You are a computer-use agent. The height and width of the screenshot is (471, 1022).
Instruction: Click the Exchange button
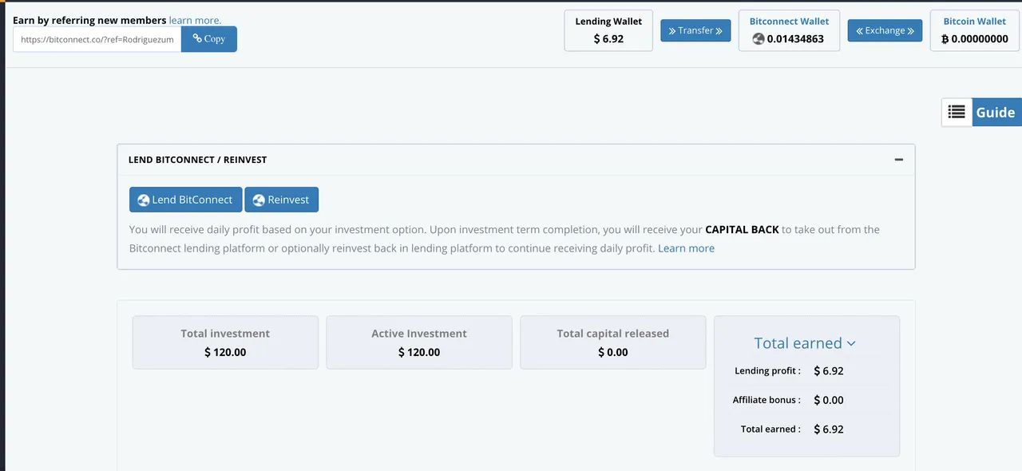tap(885, 30)
